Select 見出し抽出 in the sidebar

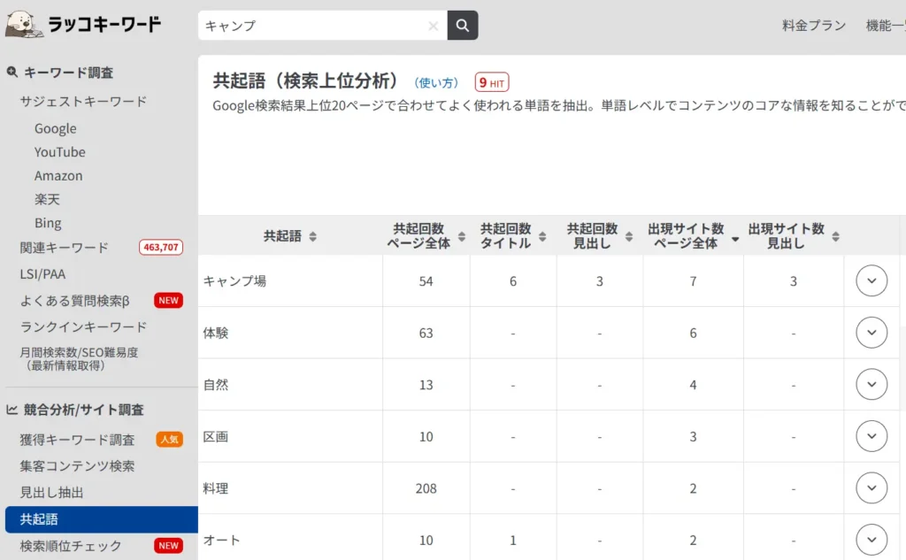pyautogui.click(x=51, y=492)
